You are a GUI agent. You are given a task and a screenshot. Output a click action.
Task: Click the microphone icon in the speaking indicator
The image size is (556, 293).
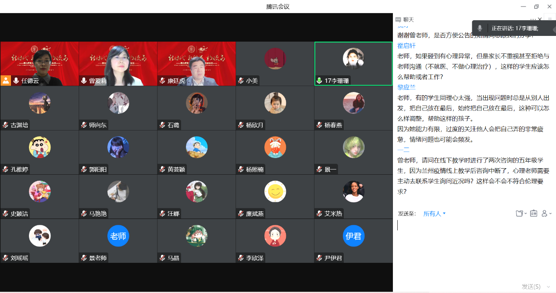pyautogui.click(x=480, y=28)
